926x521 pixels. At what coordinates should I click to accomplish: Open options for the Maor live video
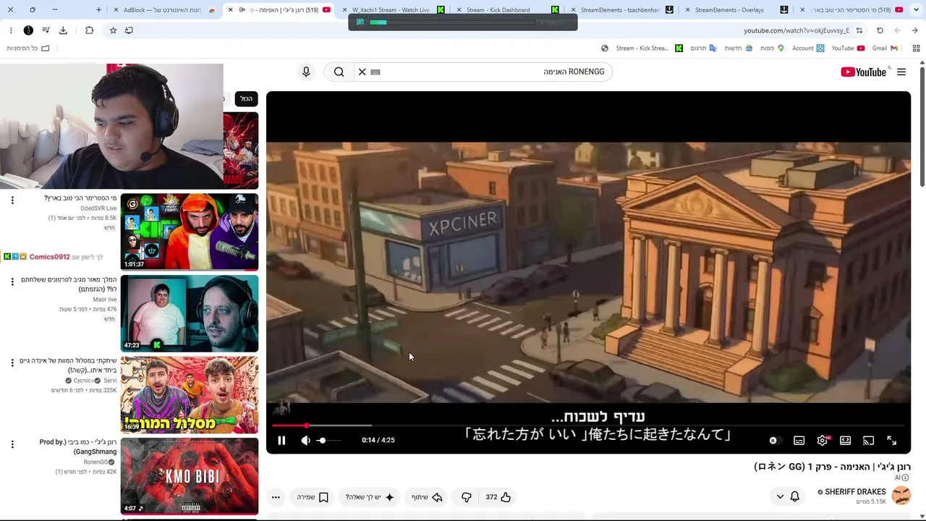click(12, 281)
